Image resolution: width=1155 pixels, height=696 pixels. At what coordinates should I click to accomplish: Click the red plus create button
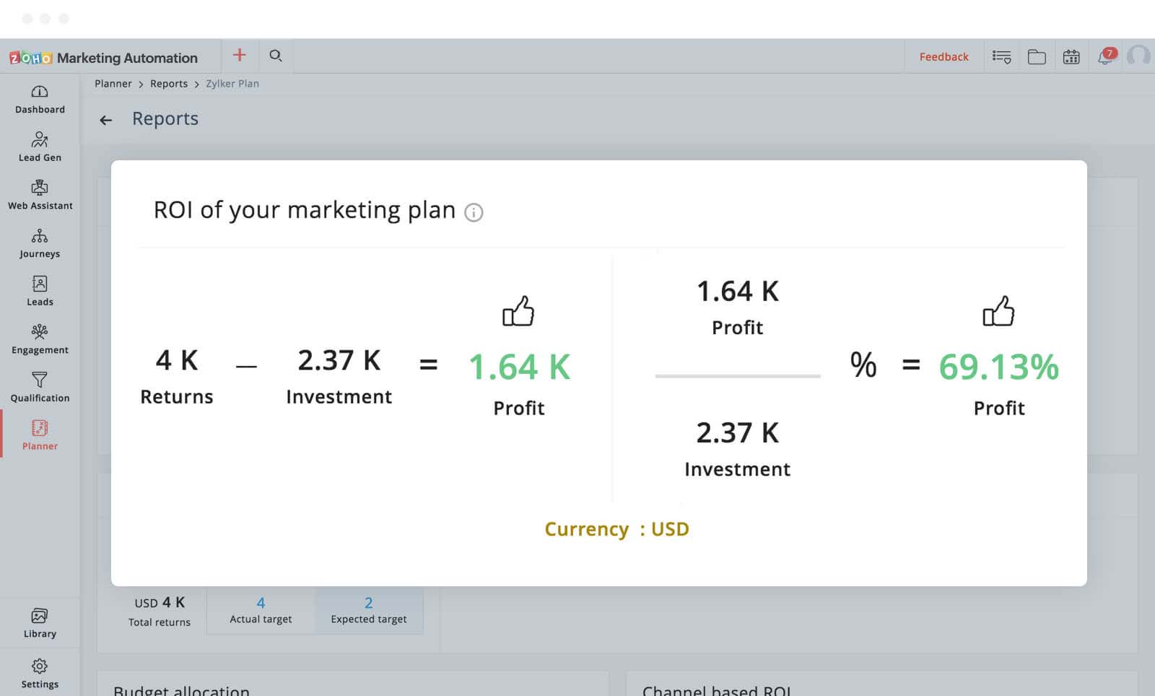(x=240, y=56)
